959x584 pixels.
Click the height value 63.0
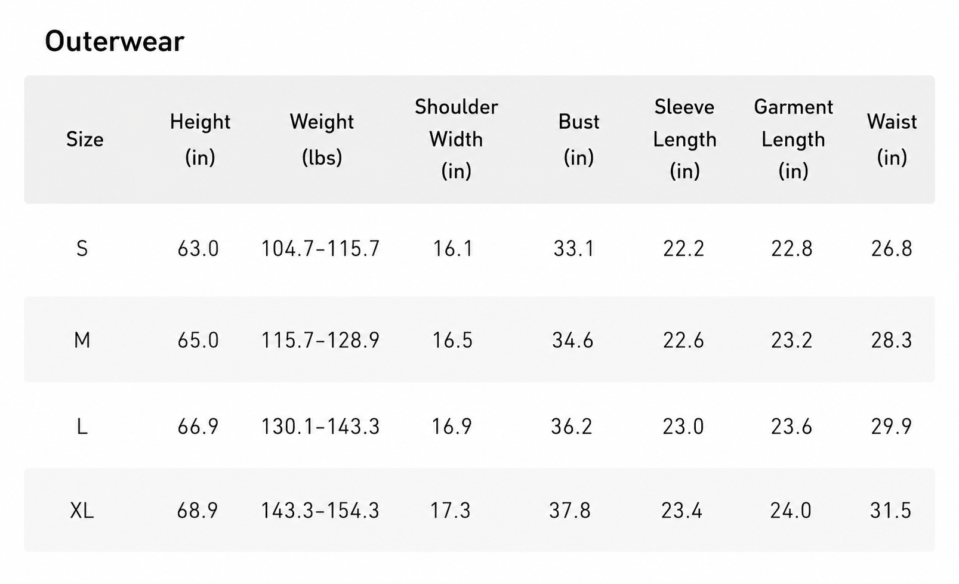[x=198, y=248]
